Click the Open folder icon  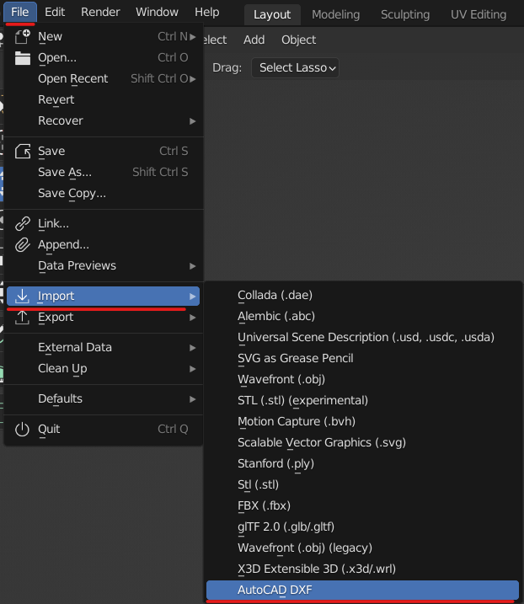coord(23,58)
